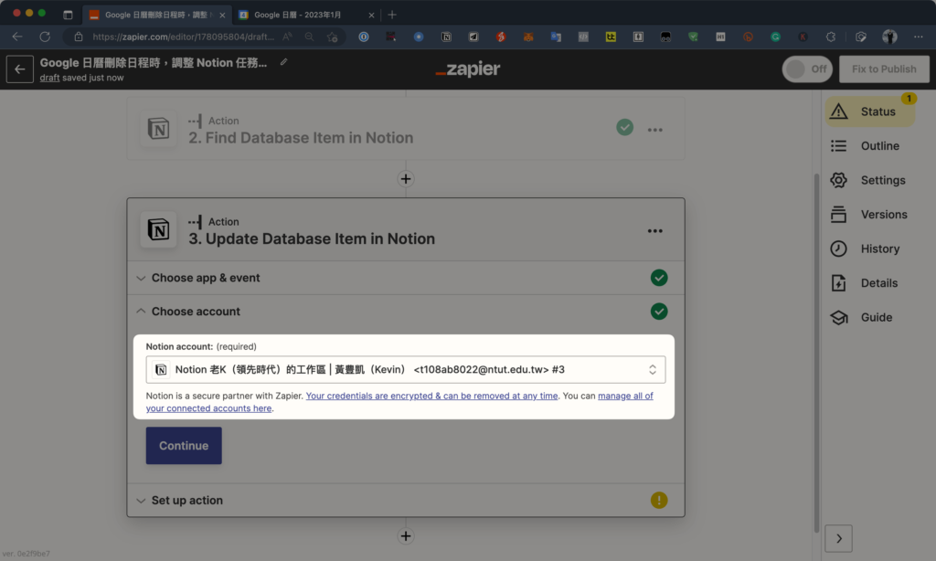Open the Outline panel
The height and width of the screenshot is (561, 936).
[866, 145]
